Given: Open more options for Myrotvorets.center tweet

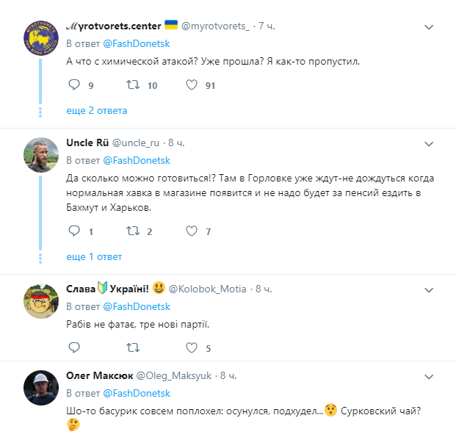Looking at the screenshot, I should [x=430, y=26].
